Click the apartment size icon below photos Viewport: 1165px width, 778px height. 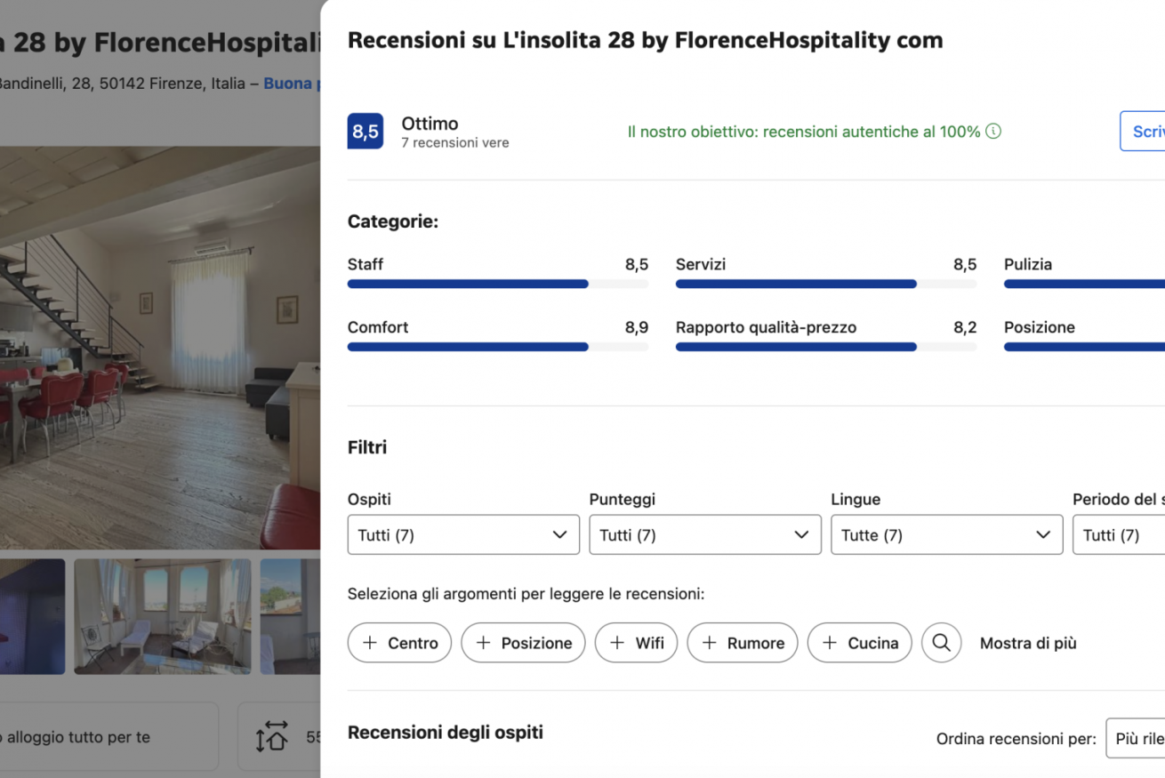272,737
